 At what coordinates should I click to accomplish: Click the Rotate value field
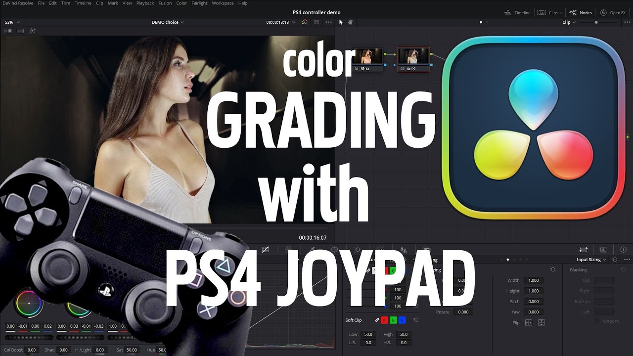click(x=463, y=312)
